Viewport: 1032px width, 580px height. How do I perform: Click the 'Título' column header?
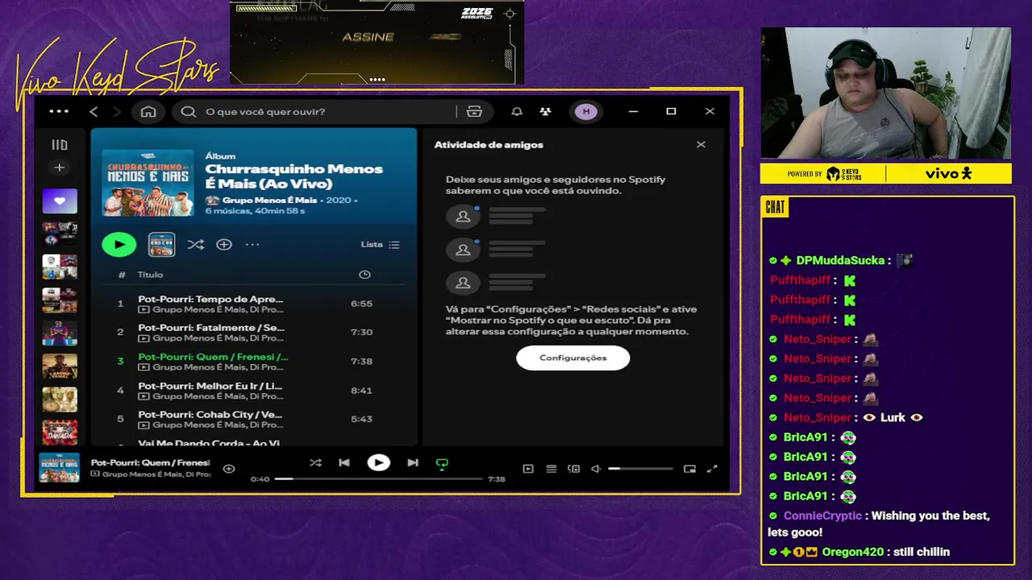coord(150,275)
